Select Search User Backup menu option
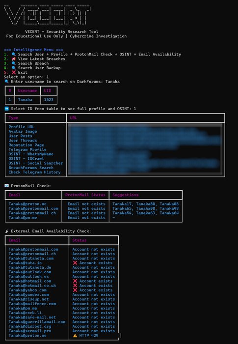Screen dimensions: 238x344 pyautogui.click(x=39, y=68)
